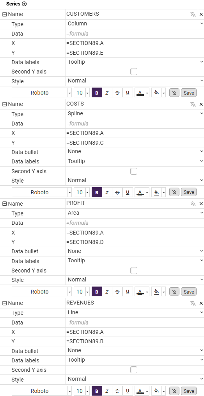
Task: Tick Second Y axis for REVENUES
Action: [134, 370]
